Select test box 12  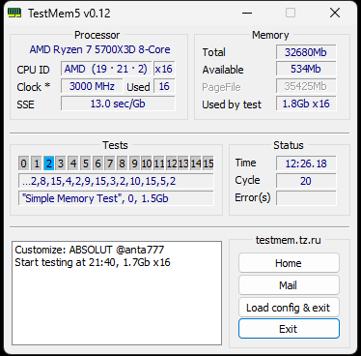coord(171,163)
